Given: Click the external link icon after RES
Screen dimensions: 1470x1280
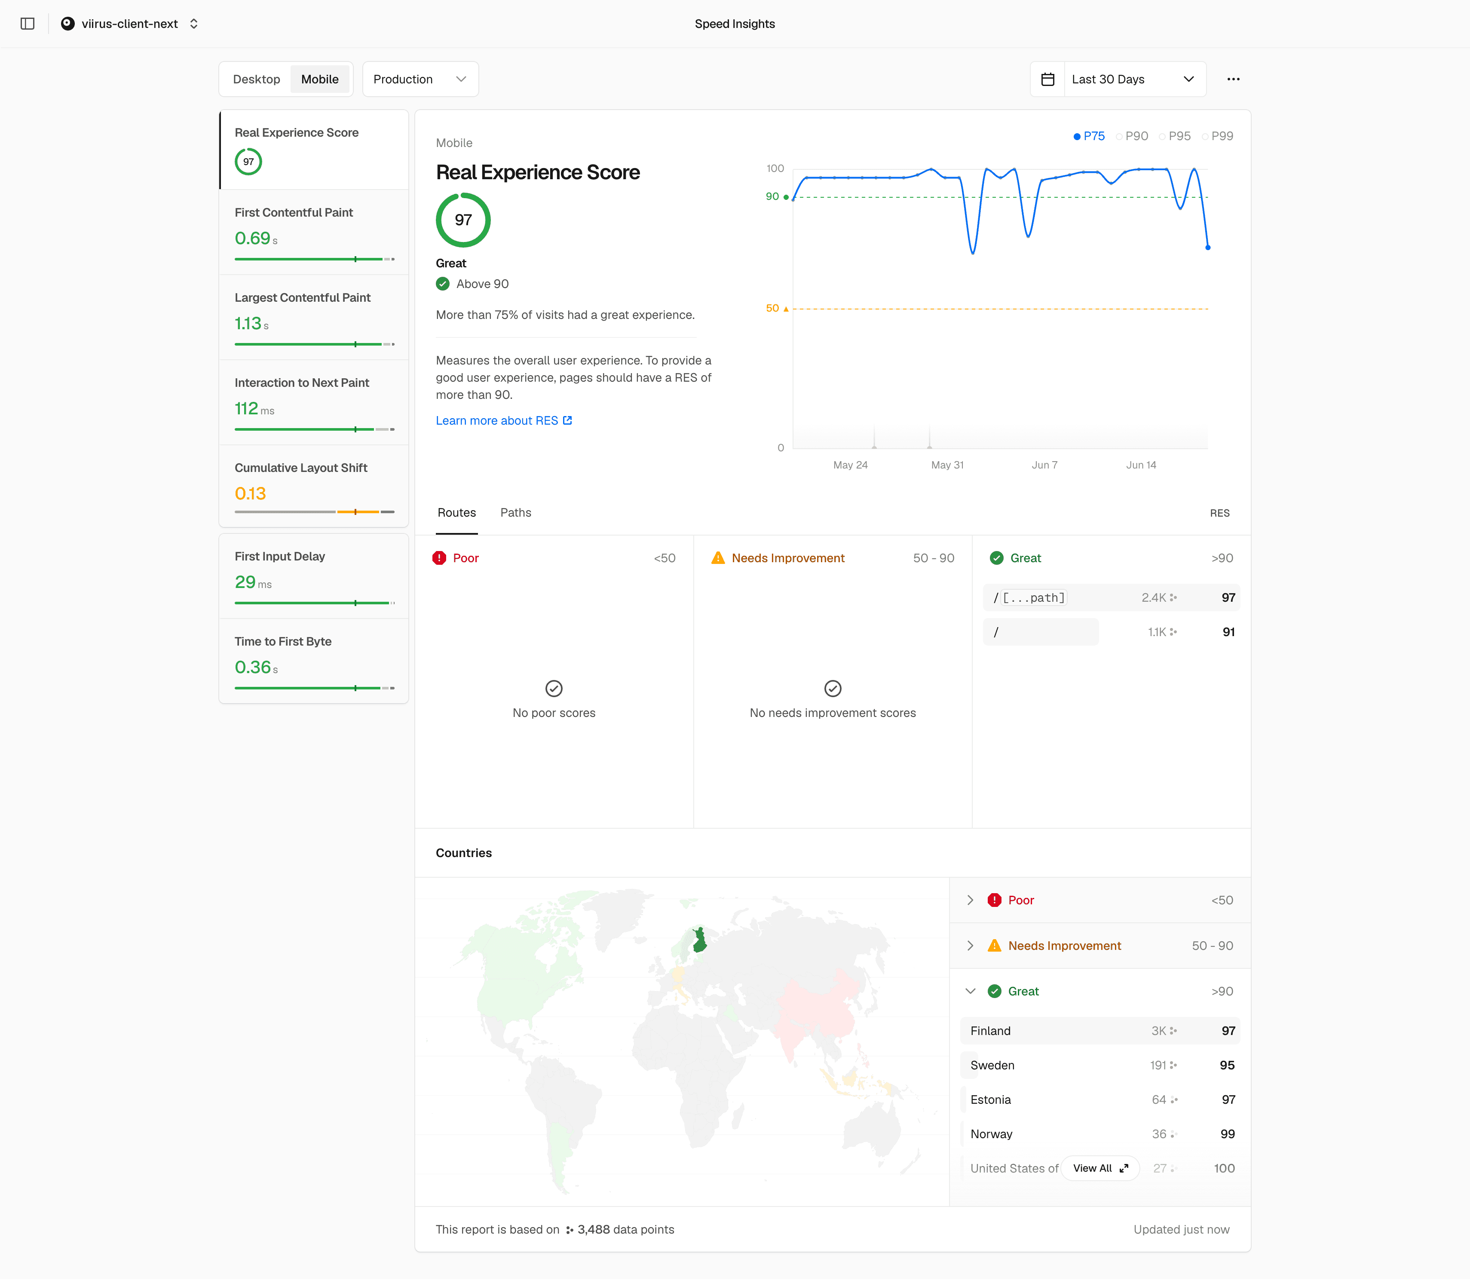Looking at the screenshot, I should [568, 421].
